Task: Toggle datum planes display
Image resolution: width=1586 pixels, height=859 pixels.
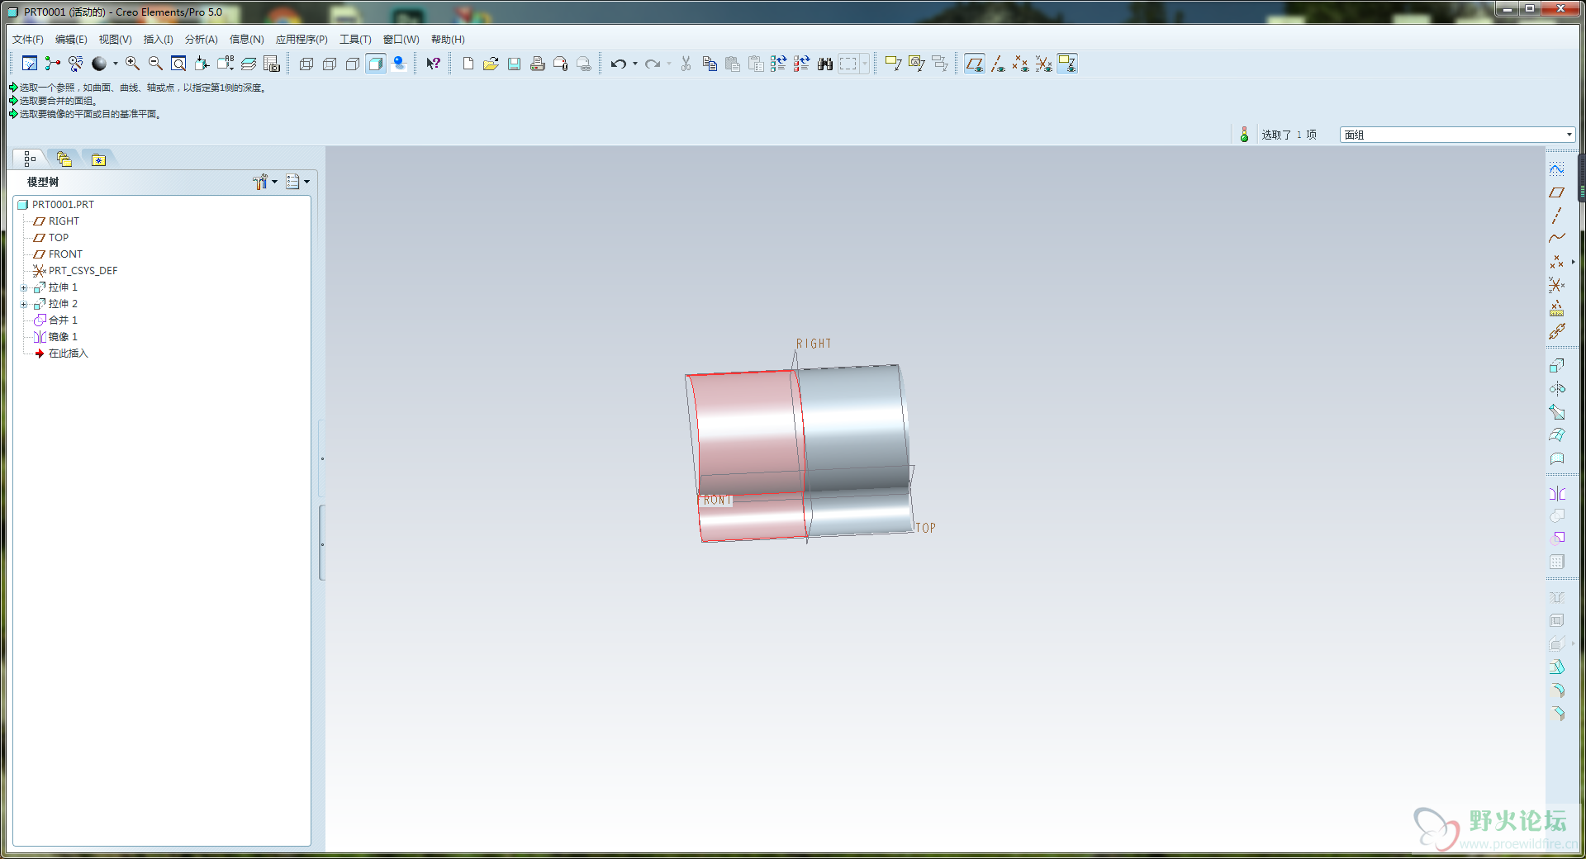Action: click(x=975, y=64)
